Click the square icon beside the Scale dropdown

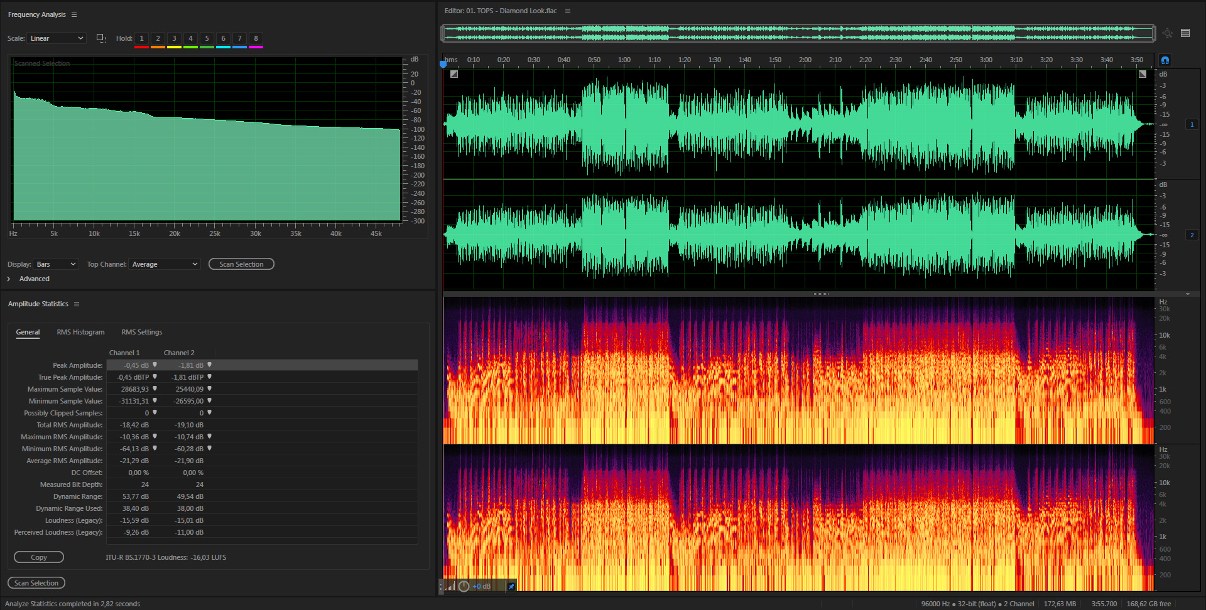click(x=100, y=38)
